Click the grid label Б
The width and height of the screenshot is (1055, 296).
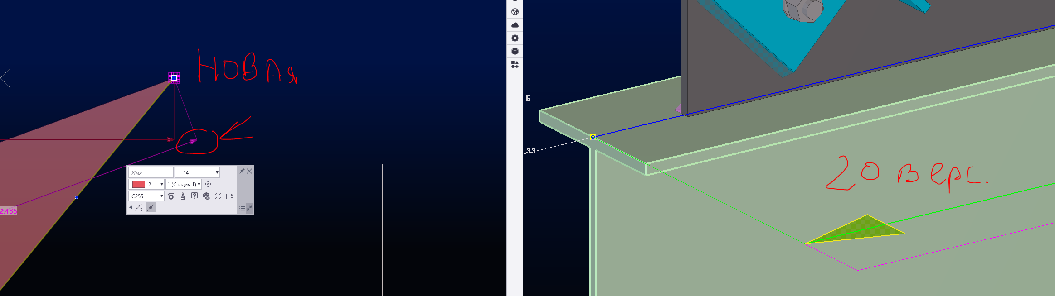pyautogui.click(x=528, y=98)
